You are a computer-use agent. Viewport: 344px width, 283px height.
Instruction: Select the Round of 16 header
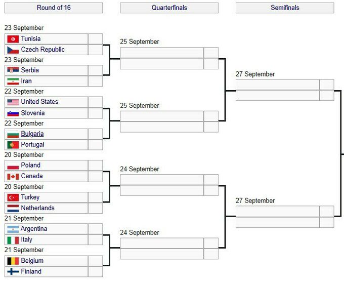pyautogui.click(x=53, y=8)
